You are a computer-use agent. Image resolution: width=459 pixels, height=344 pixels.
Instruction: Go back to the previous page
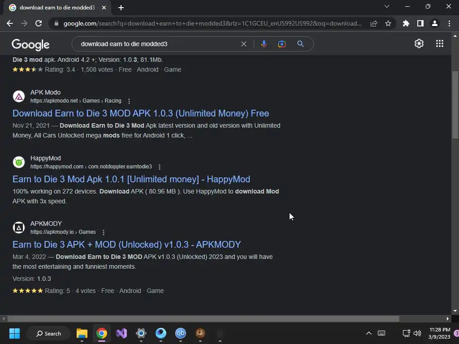10,23
